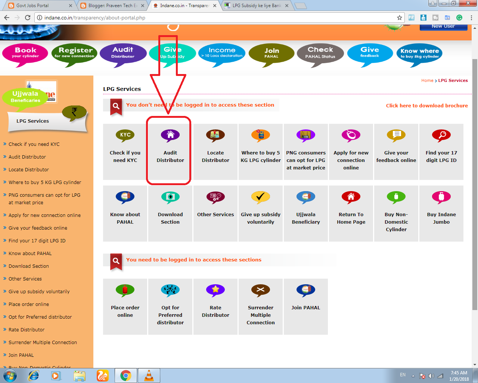Image resolution: width=478 pixels, height=383 pixels.
Task: Click the New User button
Action: coord(443,27)
